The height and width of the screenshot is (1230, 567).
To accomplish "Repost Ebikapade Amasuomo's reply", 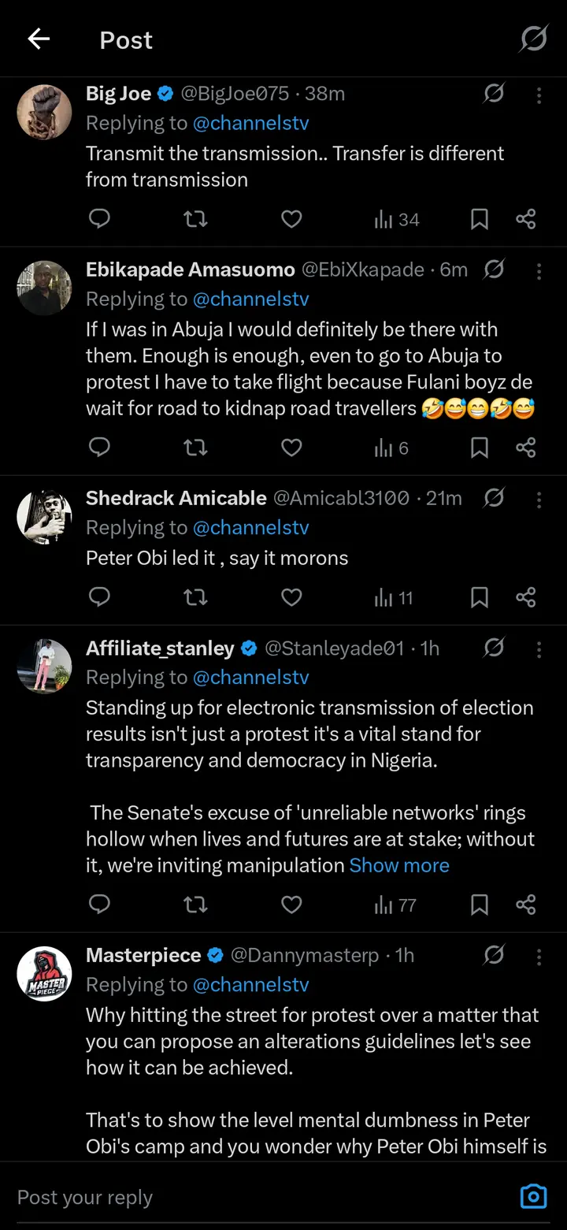I will click(x=195, y=448).
